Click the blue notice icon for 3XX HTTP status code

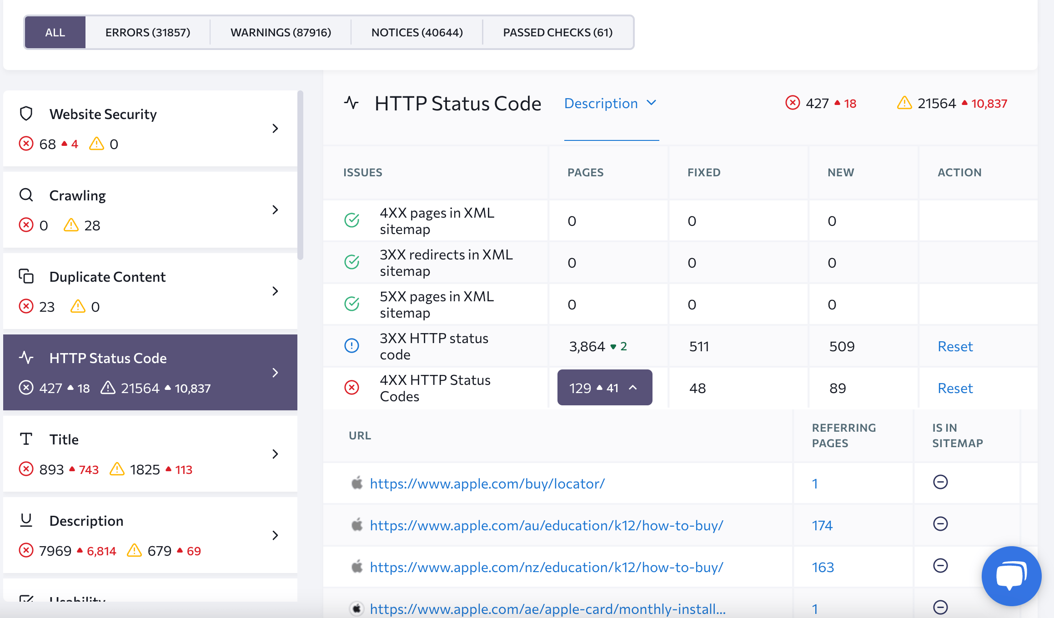tap(352, 346)
